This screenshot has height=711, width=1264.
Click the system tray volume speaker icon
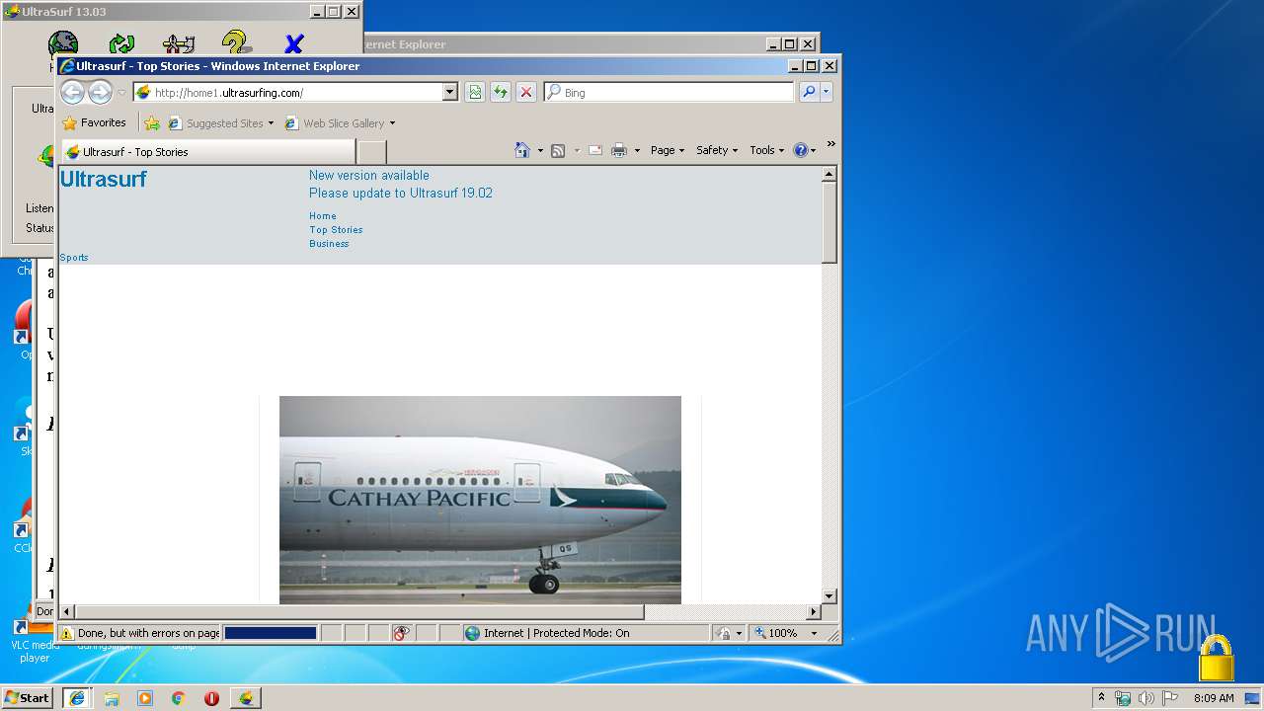pos(1146,698)
